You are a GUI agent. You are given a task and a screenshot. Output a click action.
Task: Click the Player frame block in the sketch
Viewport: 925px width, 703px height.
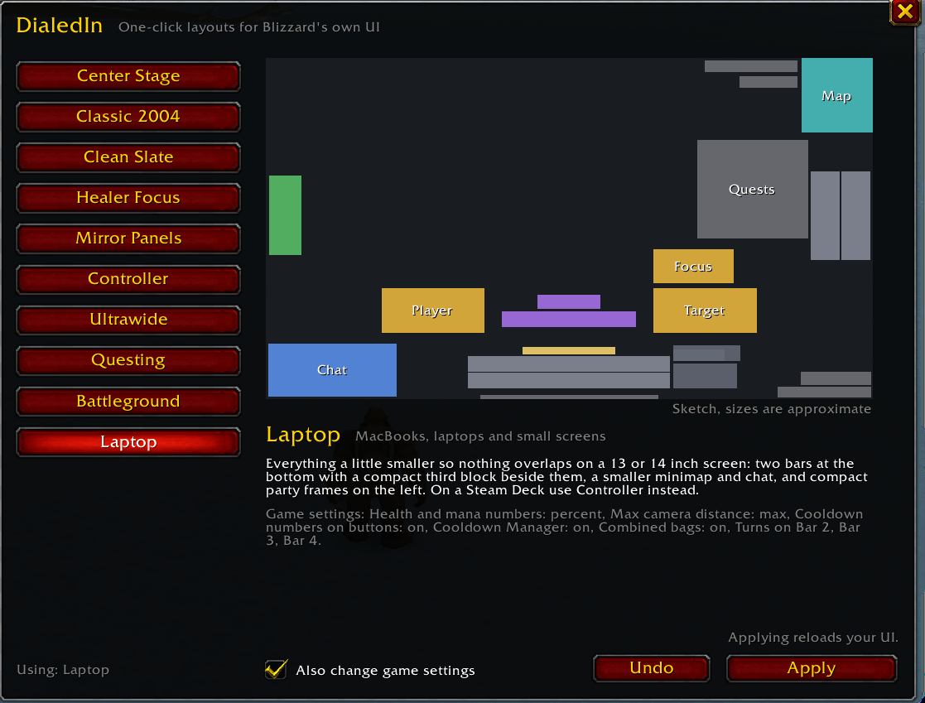tap(432, 311)
